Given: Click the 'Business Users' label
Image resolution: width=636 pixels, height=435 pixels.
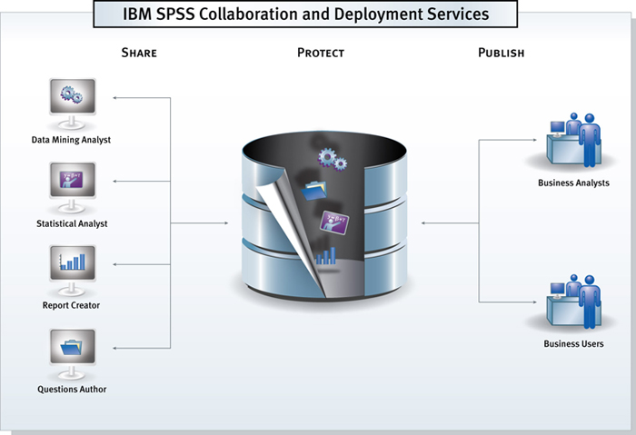Looking at the screenshot, I should pos(573,344).
